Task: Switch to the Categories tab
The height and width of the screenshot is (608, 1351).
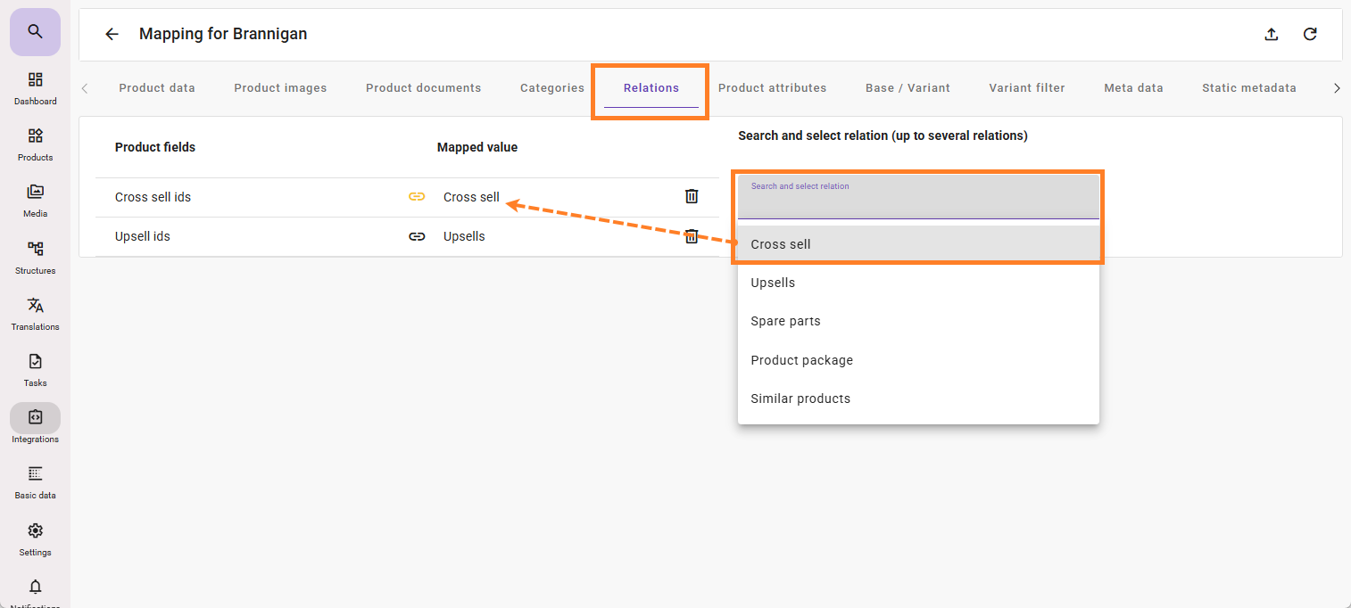Action: [x=551, y=88]
